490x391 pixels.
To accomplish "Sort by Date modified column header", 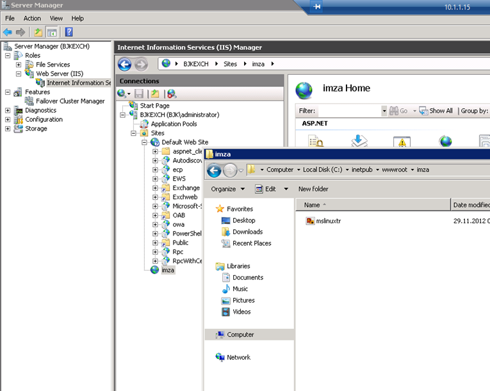I will tap(470, 205).
